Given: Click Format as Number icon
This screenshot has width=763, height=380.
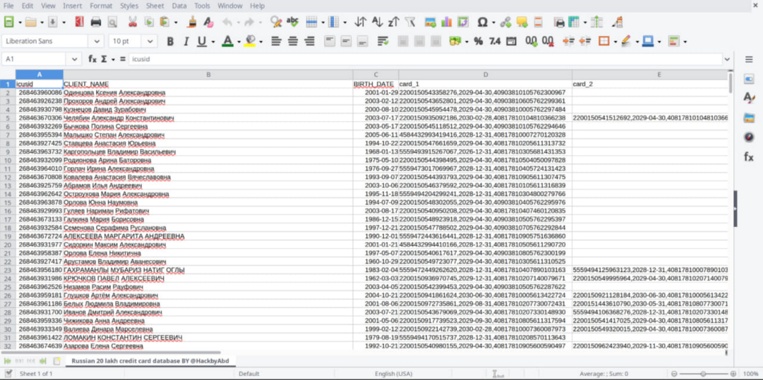Looking at the screenshot, I should pos(495,41).
